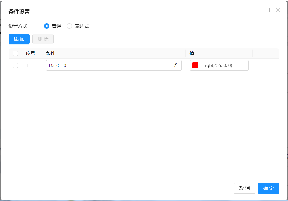Screen dimensions: 288x201
Task: Click the D3 <= 0 condition input
Action: pos(114,65)
